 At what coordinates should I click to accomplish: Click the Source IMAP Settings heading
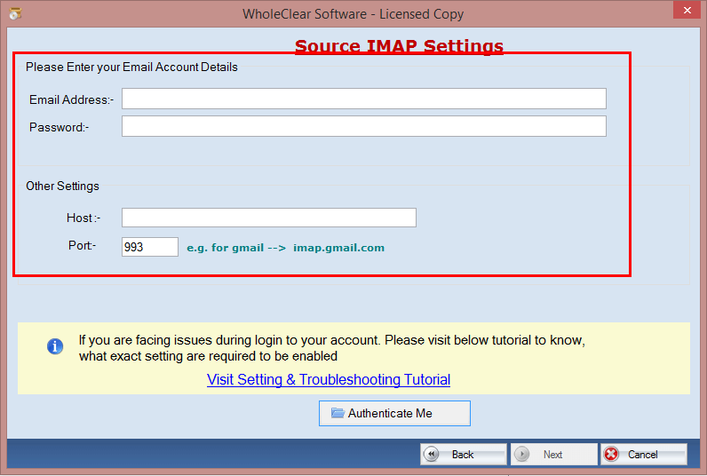(399, 46)
